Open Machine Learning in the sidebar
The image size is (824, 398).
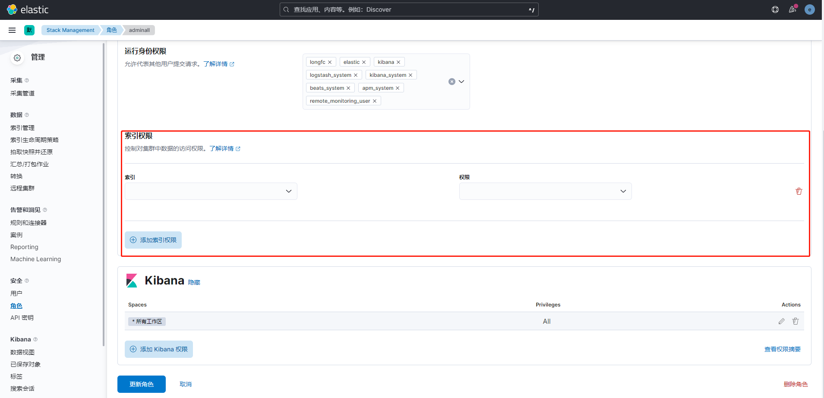pyautogui.click(x=36, y=259)
